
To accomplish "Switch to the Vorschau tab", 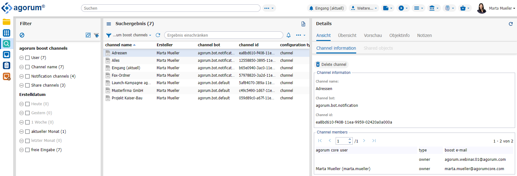I will coord(373,35).
